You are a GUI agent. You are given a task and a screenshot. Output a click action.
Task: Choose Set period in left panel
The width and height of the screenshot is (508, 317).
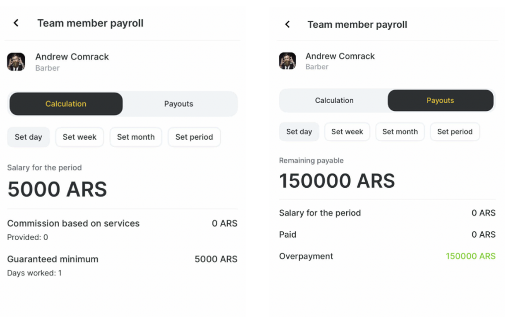click(x=194, y=137)
